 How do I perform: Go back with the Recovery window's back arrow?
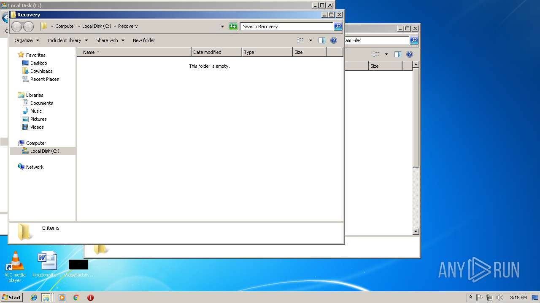16,27
